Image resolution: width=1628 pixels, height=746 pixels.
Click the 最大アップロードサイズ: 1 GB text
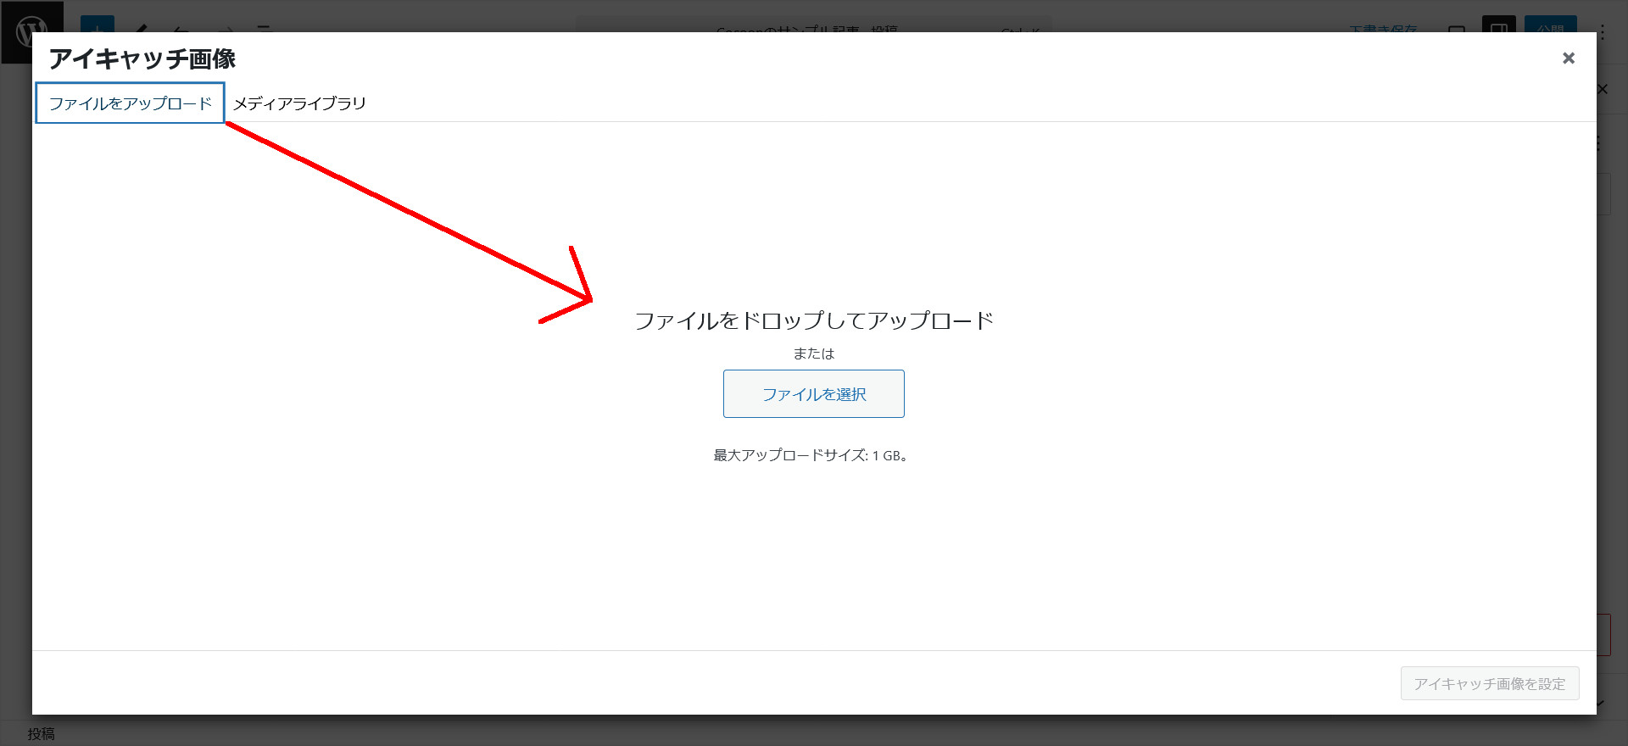(x=811, y=455)
